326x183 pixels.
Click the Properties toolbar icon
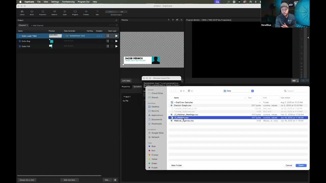[43, 13]
